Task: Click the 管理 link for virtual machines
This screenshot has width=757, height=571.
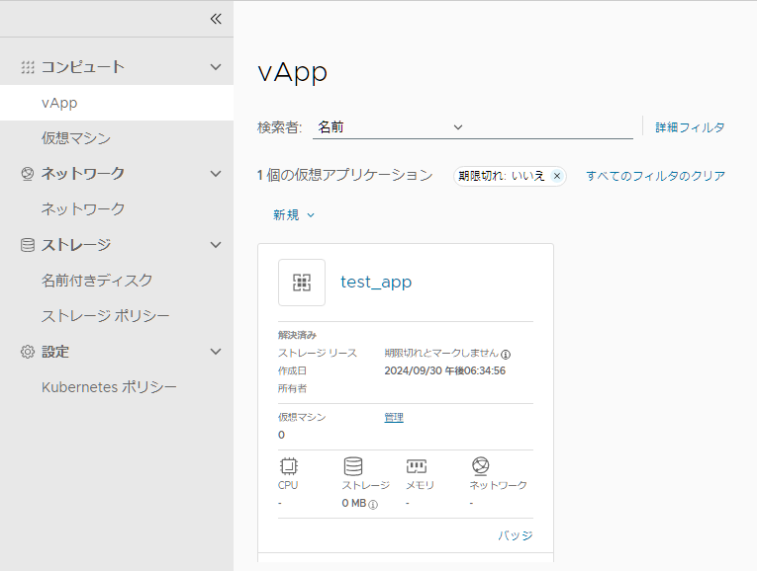Action: coord(394,417)
